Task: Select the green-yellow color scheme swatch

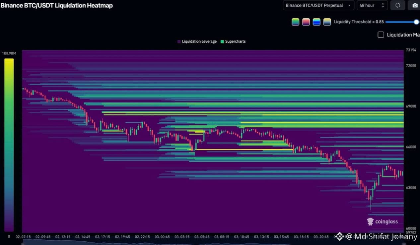Action: 295,22
